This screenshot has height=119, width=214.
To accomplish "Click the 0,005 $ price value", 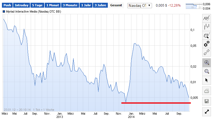I will [161, 5].
